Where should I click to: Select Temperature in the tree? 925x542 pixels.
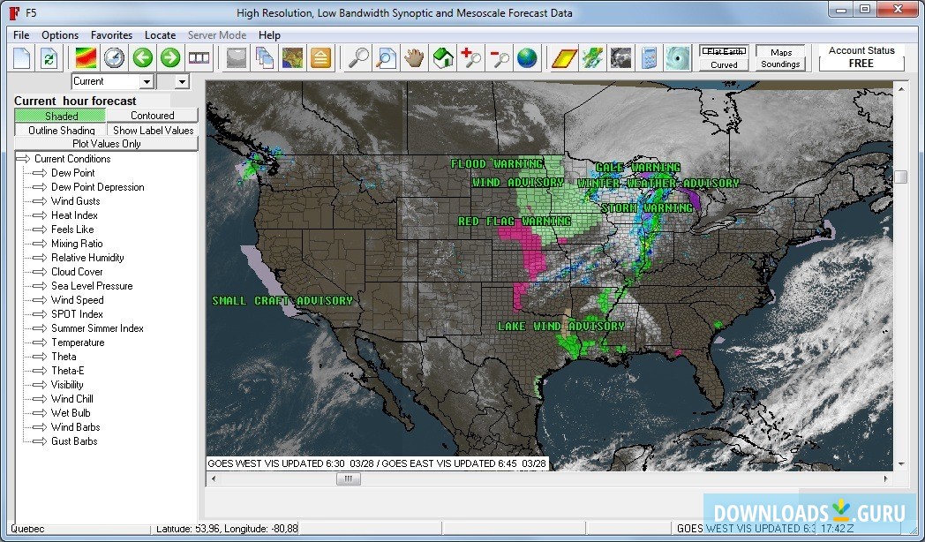pos(78,343)
